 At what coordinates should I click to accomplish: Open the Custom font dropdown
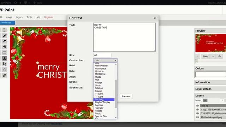click(105, 60)
